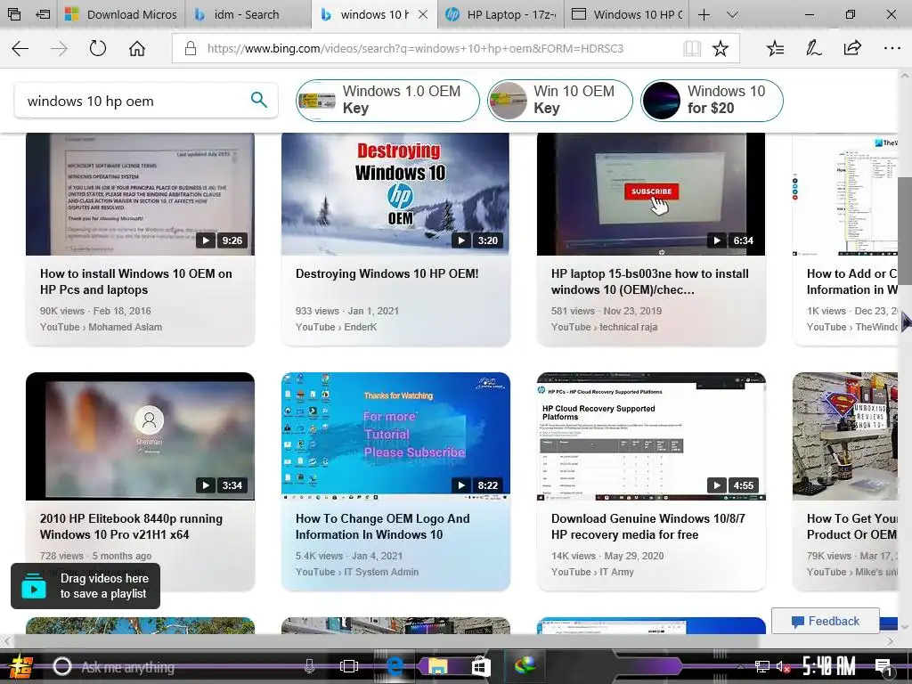Image resolution: width=912 pixels, height=684 pixels.
Task: Switch to HP Laptop - 17z tab
Action: coord(501,14)
